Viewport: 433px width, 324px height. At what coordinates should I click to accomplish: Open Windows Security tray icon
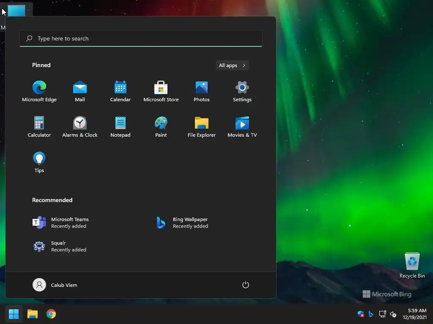(x=361, y=314)
